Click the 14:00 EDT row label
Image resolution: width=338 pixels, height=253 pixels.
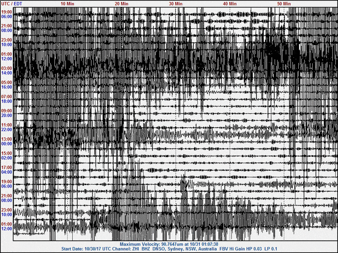coord(7,73)
